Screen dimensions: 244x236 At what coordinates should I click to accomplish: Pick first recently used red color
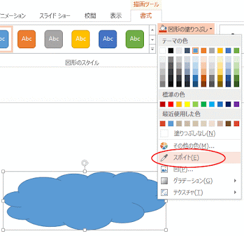pos(163,123)
